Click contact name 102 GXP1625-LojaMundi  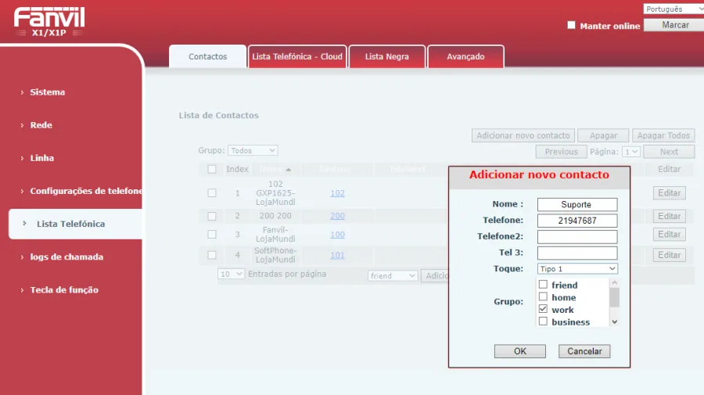tap(275, 193)
